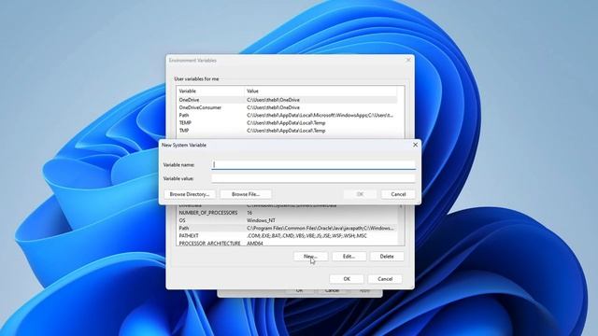Screen dimensions: 598x336
Task: Select the user Path variable row
Action: pos(287,115)
